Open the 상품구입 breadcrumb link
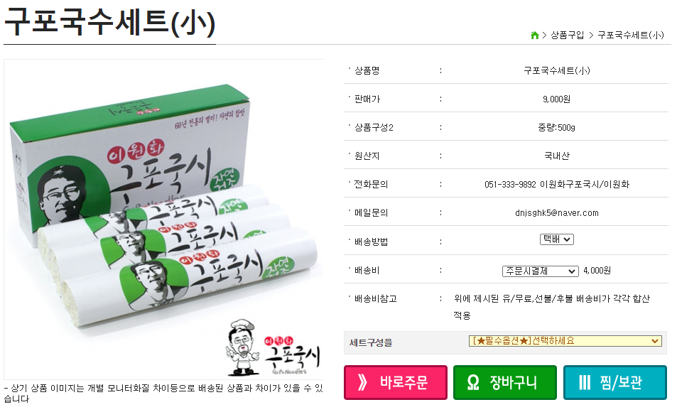The width and height of the screenshot is (677, 417). (x=568, y=36)
